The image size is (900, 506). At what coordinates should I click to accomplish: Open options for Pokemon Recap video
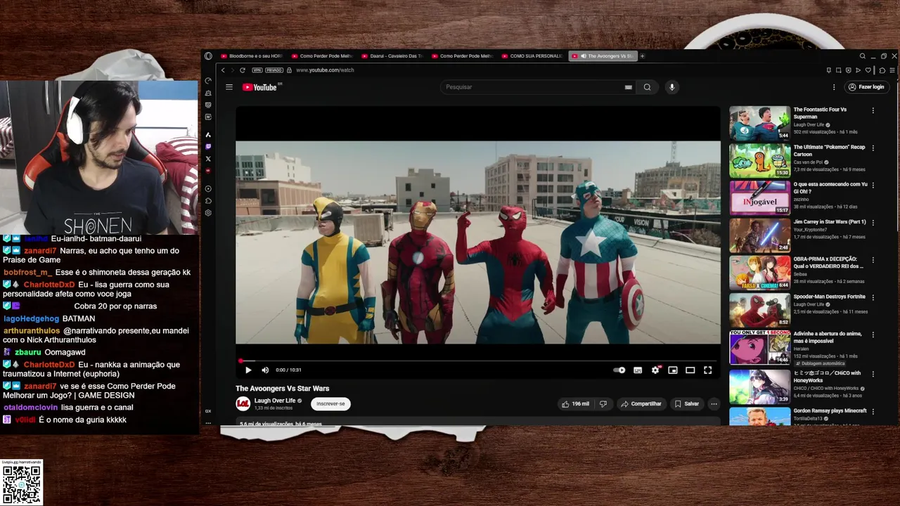pyautogui.click(x=873, y=148)
